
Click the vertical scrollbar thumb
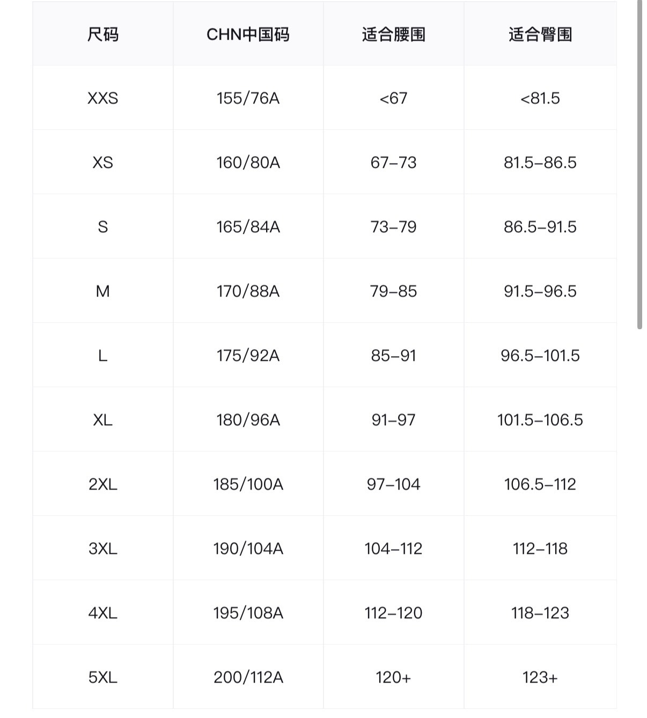pos(639,161)
